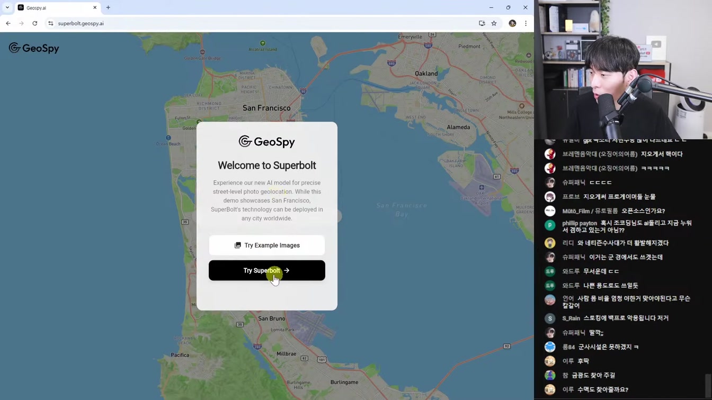Click the Pacifica label on the map
The image size is (712, 400).
pyautogui.click(x=180, y=355)
